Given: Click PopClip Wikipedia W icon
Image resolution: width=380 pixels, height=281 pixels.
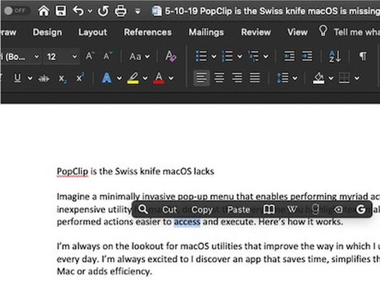Looking at the screenshot, I should 292,210.
